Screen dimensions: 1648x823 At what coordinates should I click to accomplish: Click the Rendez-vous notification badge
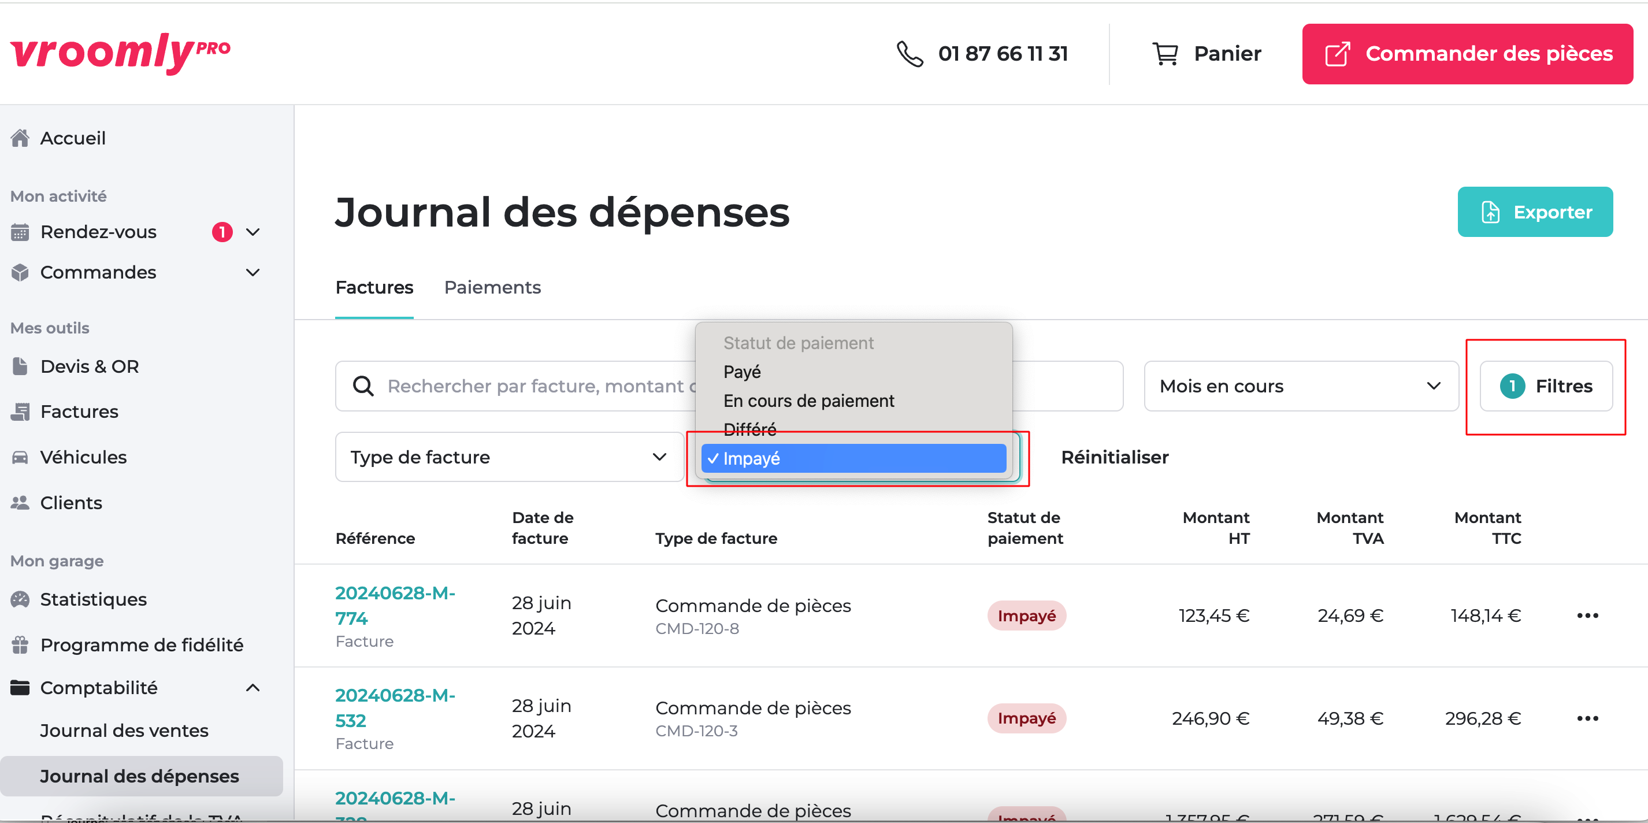click(222, 232)
